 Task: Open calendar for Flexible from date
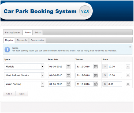point(69,66)
